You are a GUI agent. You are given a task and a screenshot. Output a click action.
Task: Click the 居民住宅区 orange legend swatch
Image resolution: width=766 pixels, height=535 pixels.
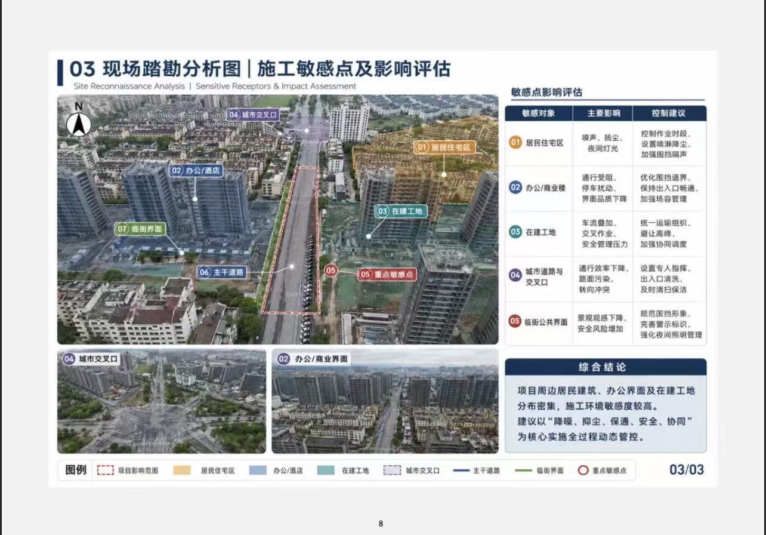[182, 471]
